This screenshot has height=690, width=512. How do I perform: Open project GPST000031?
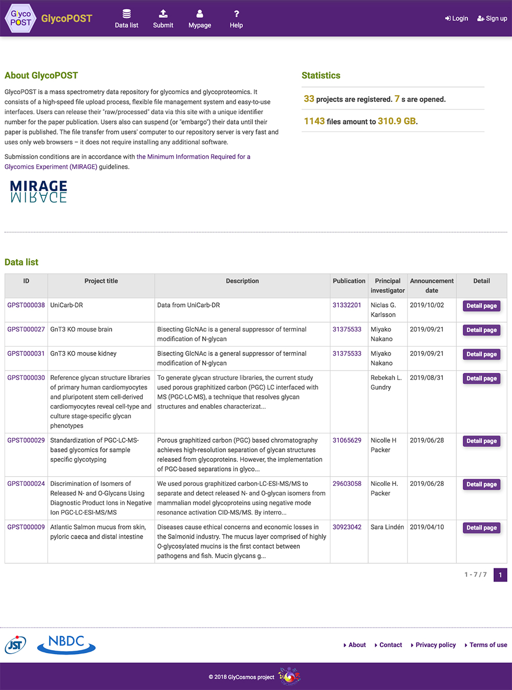pos(26,353)
